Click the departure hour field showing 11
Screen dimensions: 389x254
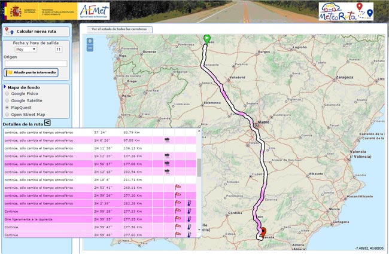click(59, 50)
